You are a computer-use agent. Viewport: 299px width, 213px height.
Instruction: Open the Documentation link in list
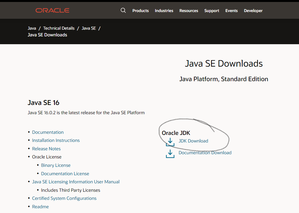[x=48, y=132]
